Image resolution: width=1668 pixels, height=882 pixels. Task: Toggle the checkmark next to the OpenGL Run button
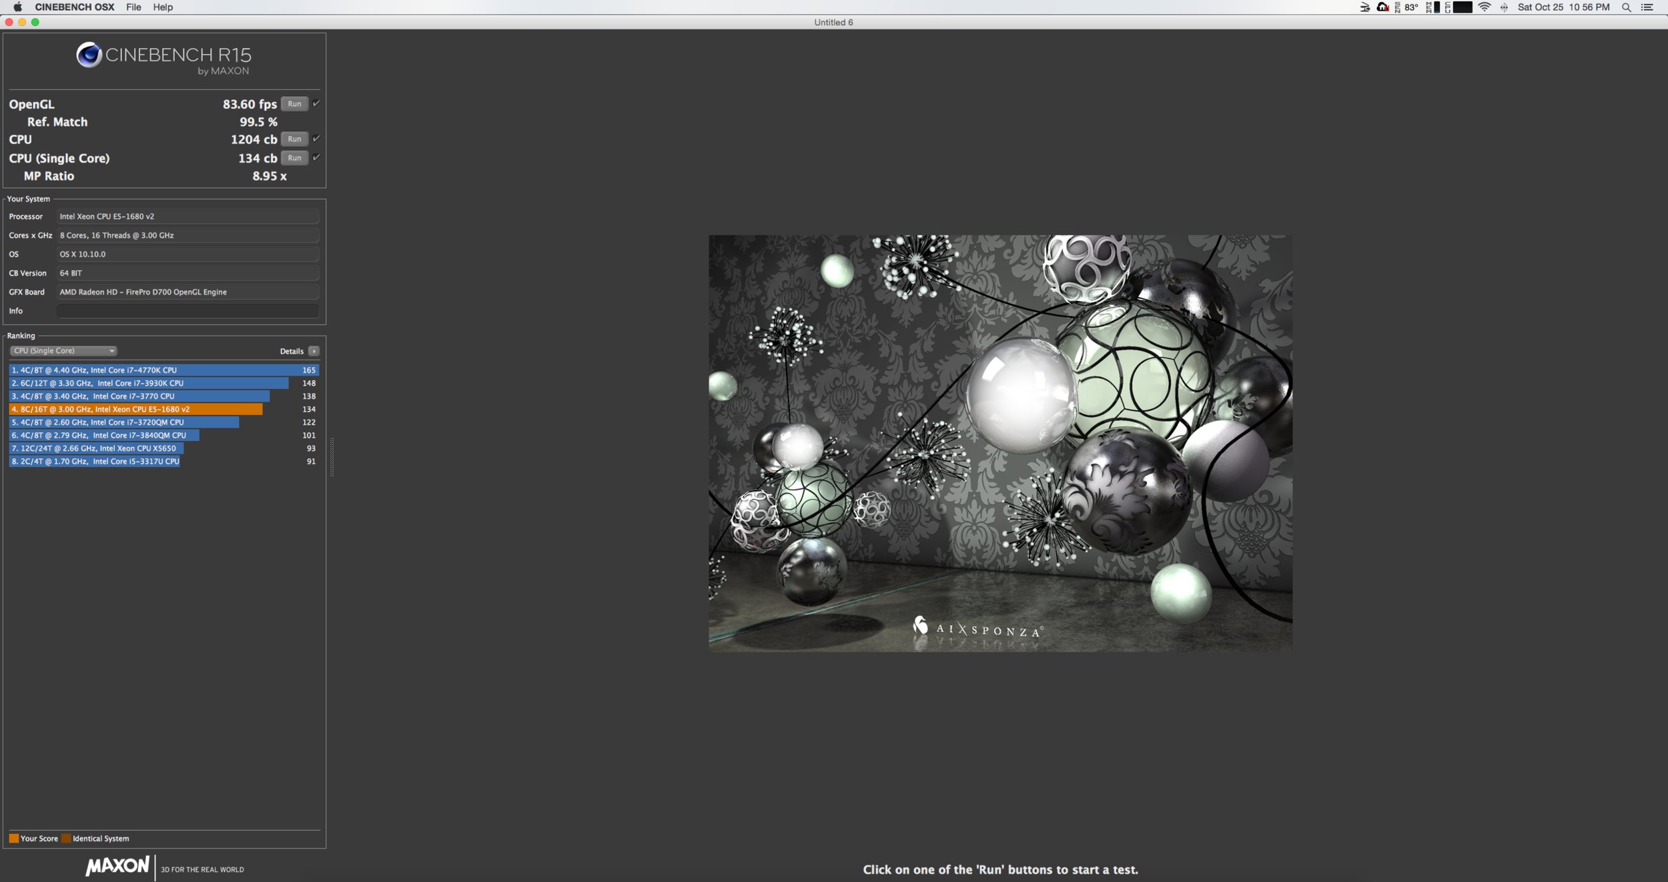[x=316, y=103]
